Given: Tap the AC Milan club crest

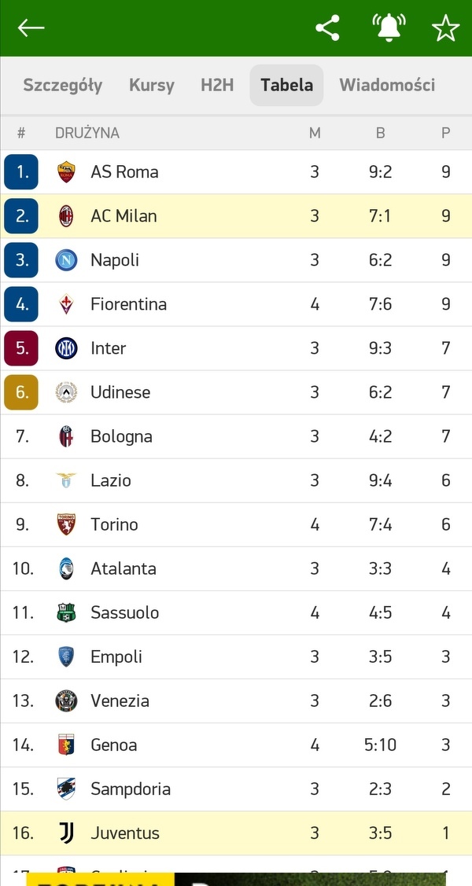Looking at the screenshot, I should (67, 216).
